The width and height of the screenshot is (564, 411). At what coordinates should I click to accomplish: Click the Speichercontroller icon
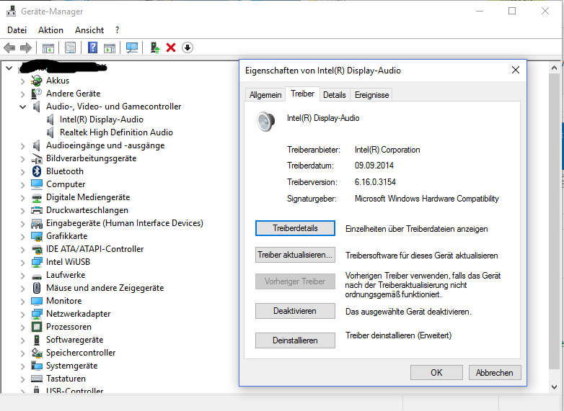tap(37, 353)
